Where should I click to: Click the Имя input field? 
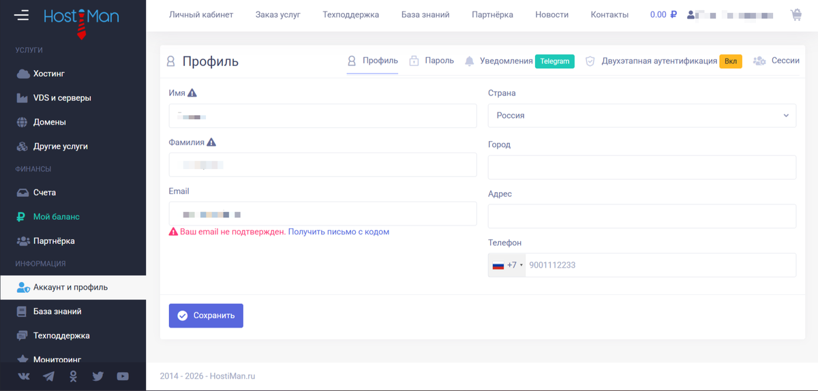point(322,116)
